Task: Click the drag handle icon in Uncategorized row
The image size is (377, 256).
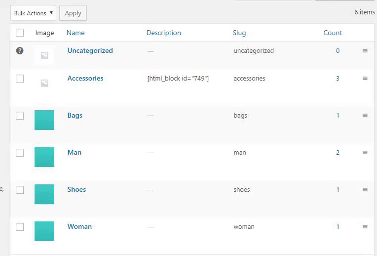Action: (x=365, y=50)
